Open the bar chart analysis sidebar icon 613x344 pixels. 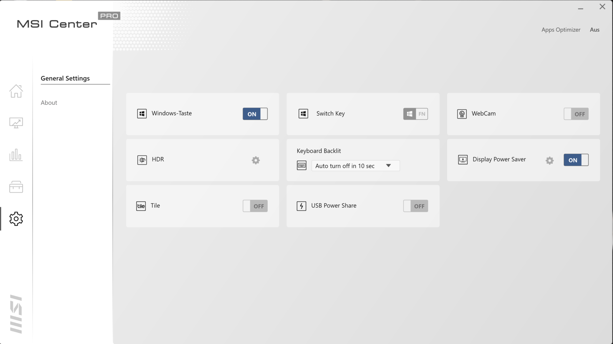[16, 155]
